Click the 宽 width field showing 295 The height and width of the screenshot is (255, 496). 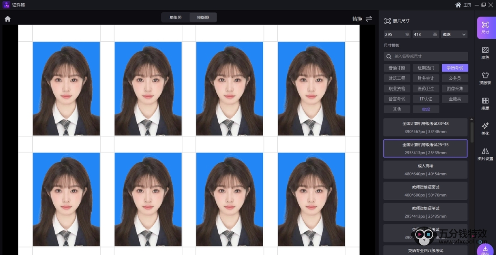[397, 34]
